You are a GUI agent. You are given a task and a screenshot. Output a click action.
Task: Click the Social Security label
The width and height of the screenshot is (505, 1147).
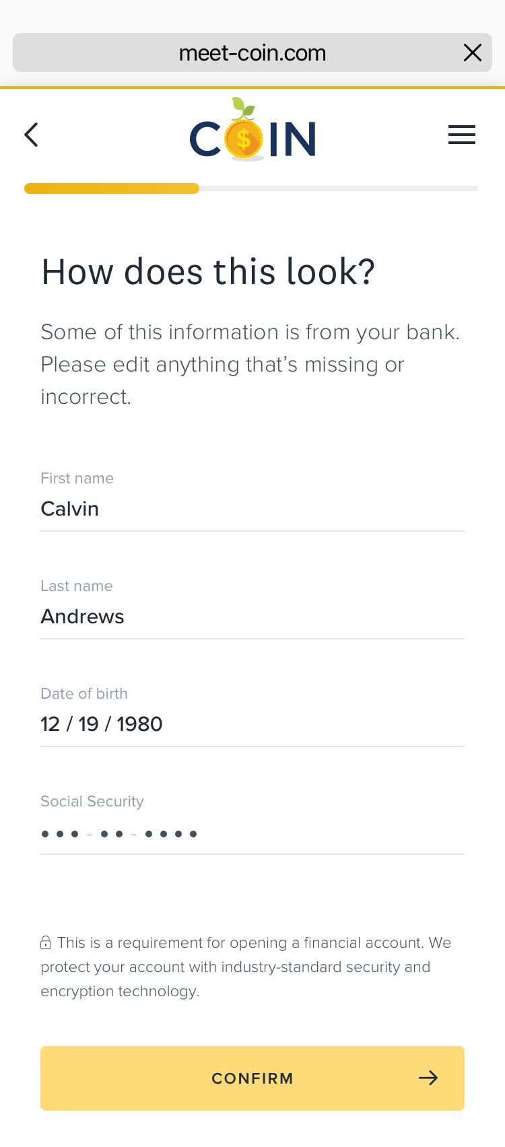pyautogui.click(x=92, y=801)
